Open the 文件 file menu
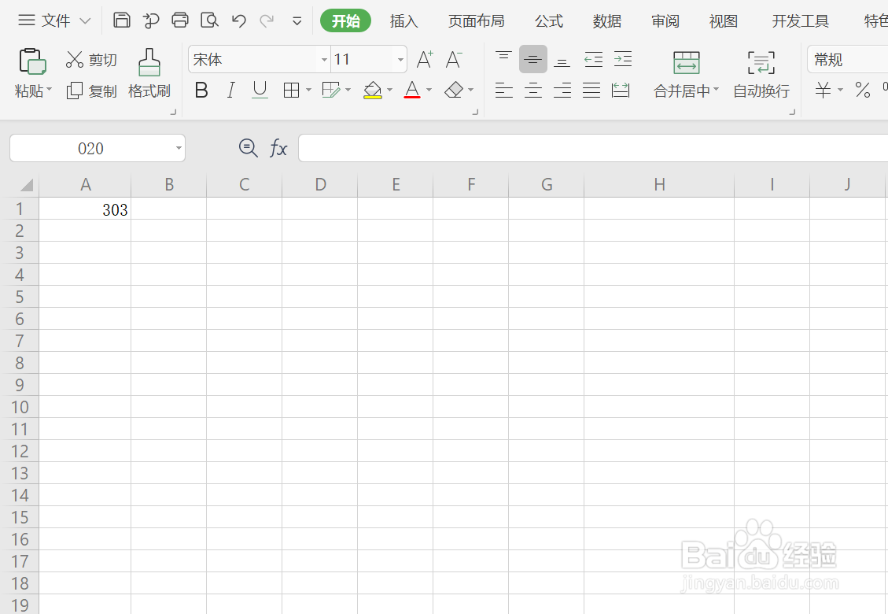The image size is (888, 614). coord(54,21)
